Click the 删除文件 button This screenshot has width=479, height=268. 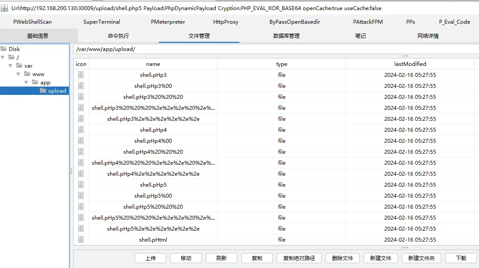(342, 258)
